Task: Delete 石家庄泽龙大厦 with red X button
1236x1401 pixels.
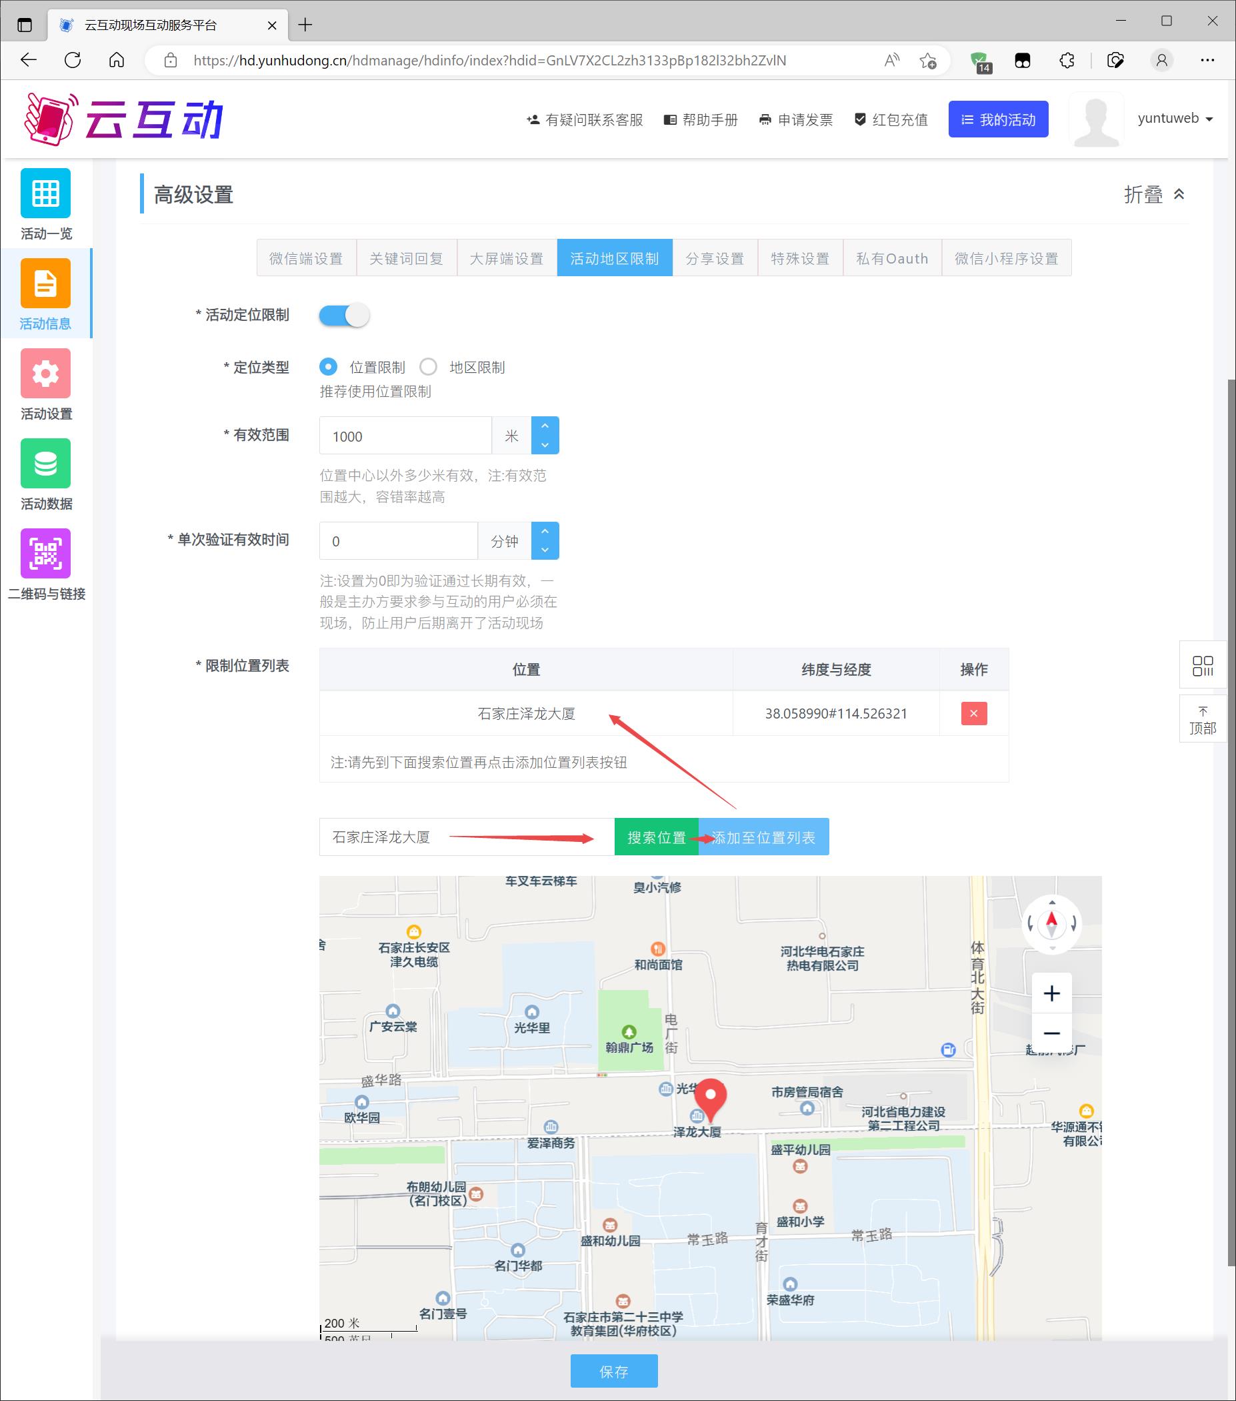Action: [973, 714]
